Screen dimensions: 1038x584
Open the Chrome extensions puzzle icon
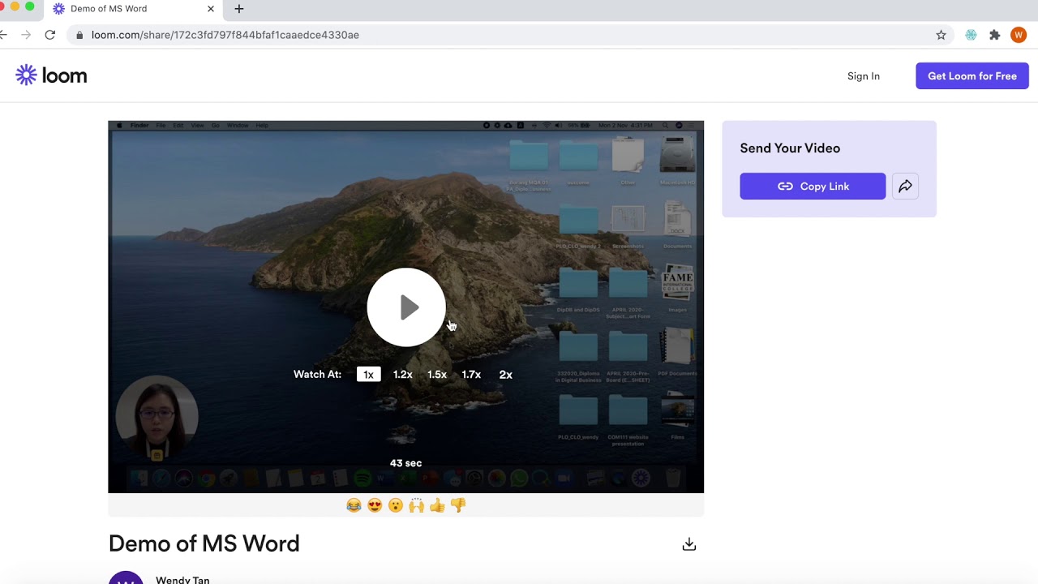995,35
